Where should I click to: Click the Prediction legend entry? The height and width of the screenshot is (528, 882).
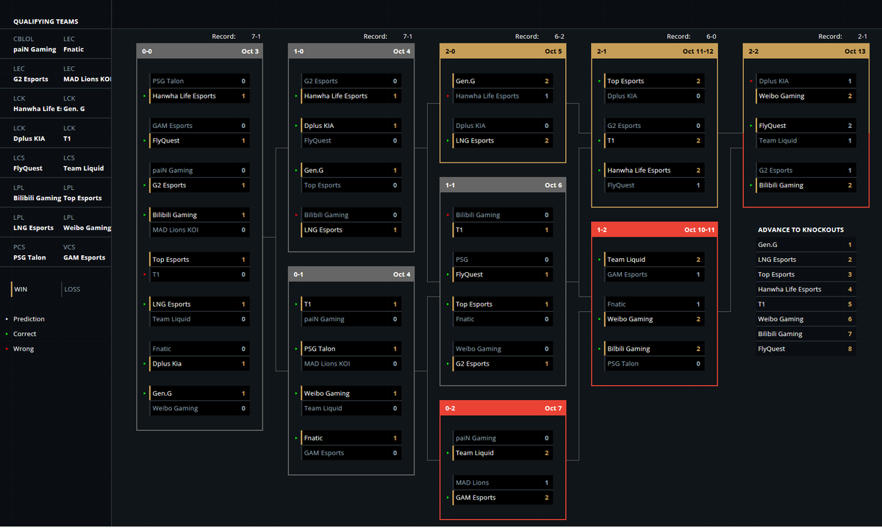click(x=29, y=319)
